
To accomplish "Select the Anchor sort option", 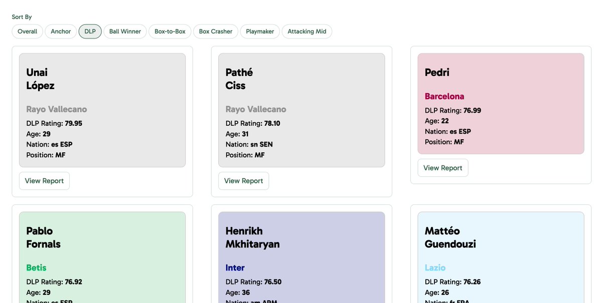I will 61,32.
